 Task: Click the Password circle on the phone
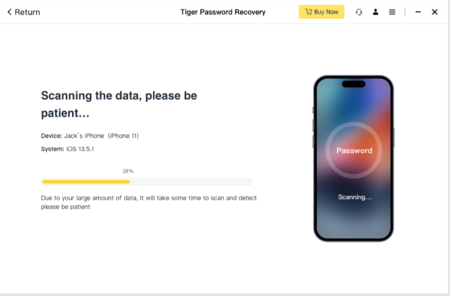tap(353, 150)
